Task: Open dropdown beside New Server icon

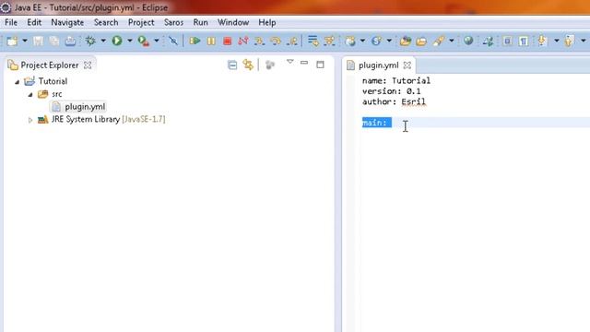Action: point(362,41)
